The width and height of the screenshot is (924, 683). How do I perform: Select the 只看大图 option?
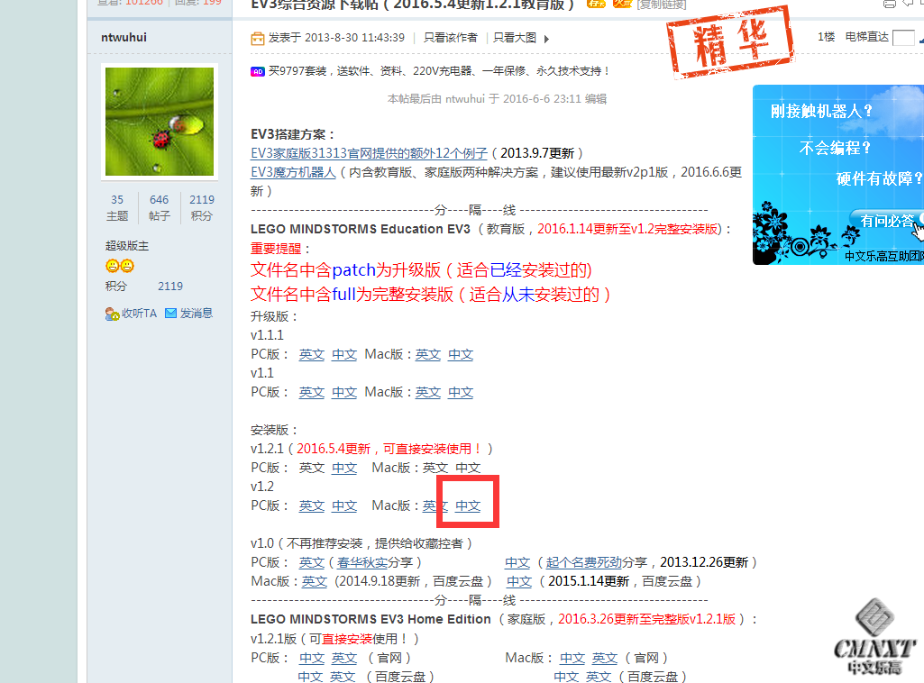pyautogui.click(x=515, y=38)
